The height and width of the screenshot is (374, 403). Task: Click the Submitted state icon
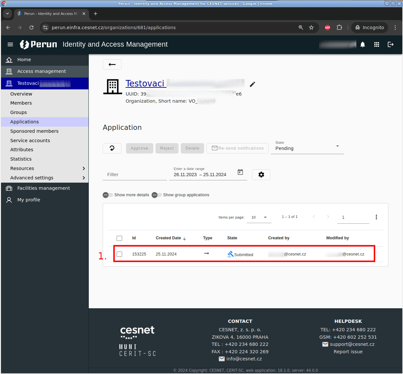[230, 254]
